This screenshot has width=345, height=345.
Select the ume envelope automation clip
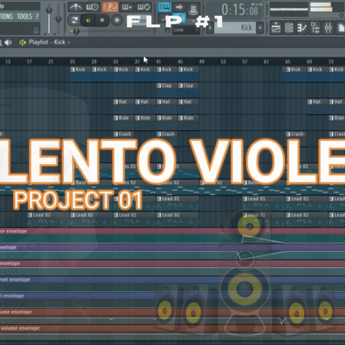(x=172, y=316)
